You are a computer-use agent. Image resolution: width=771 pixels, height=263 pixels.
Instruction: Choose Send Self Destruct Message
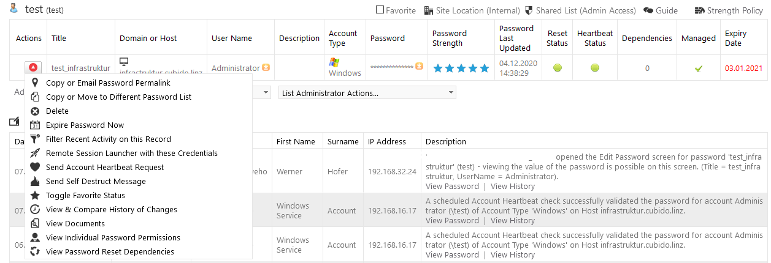click(96, 181)
